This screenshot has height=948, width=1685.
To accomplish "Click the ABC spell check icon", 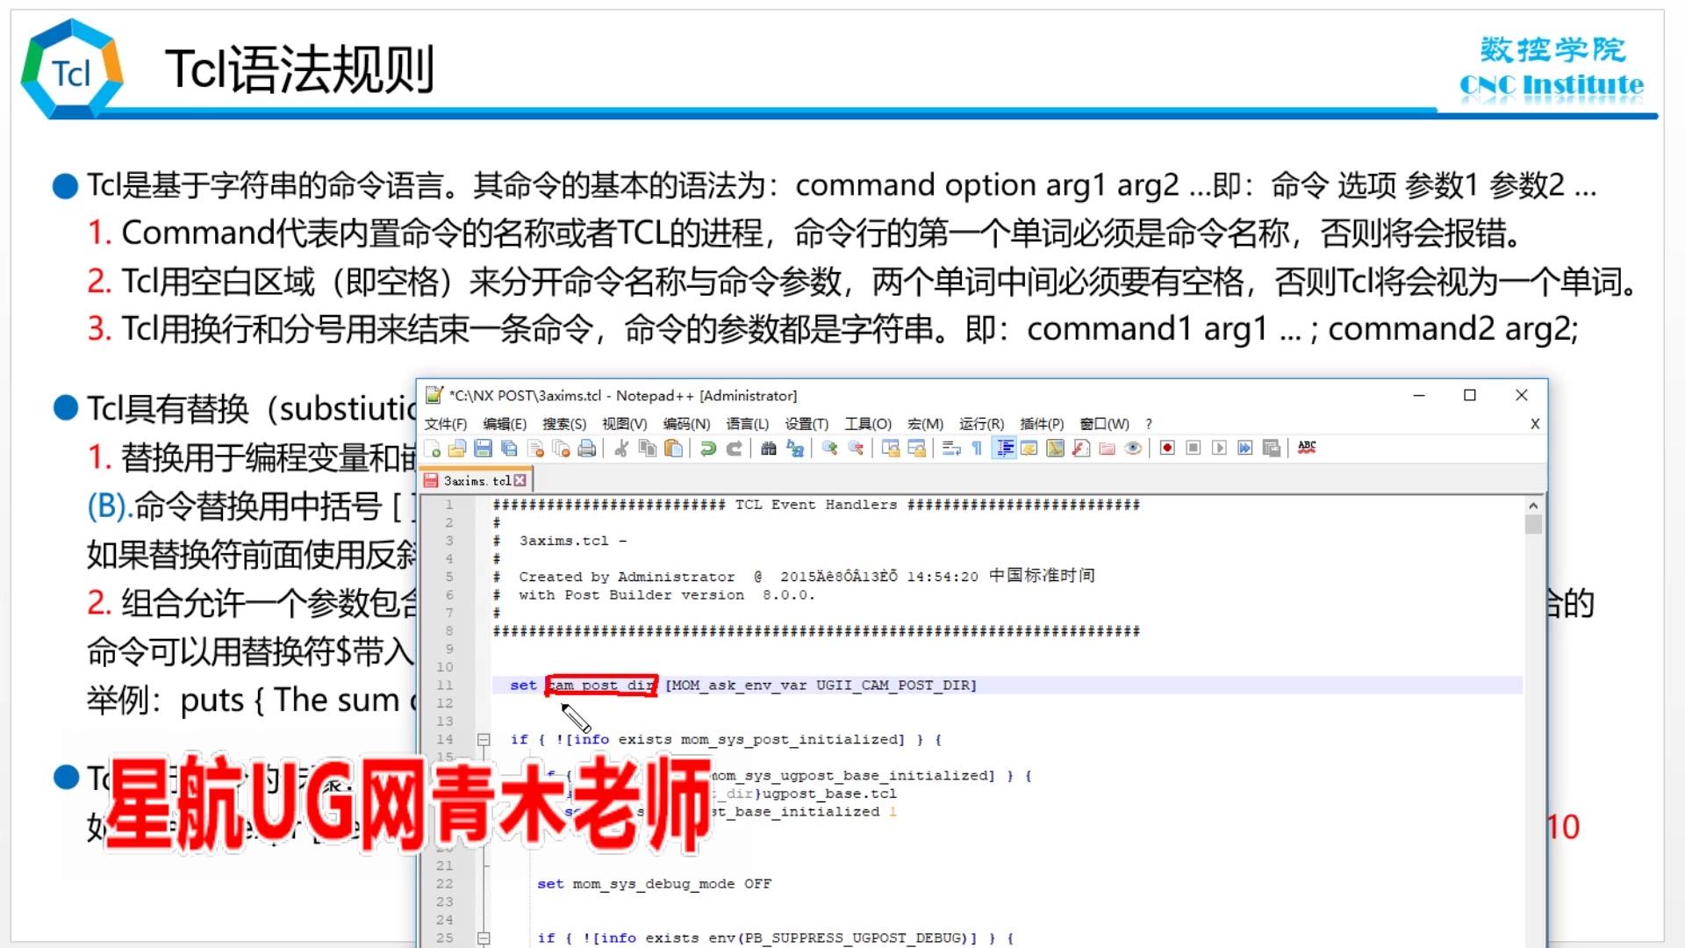I will (x=1307, y=447).
